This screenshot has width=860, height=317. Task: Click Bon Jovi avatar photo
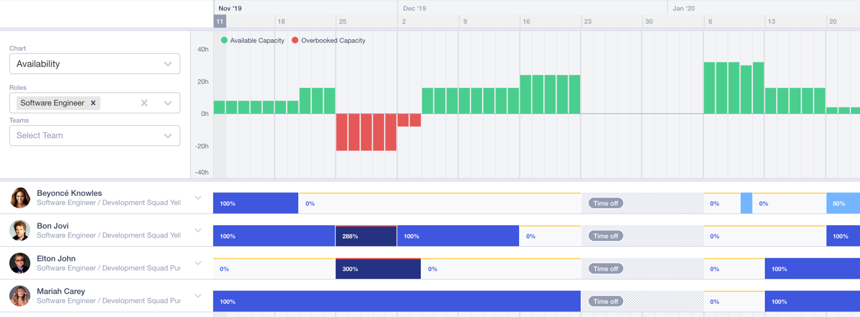coord(20,231)
